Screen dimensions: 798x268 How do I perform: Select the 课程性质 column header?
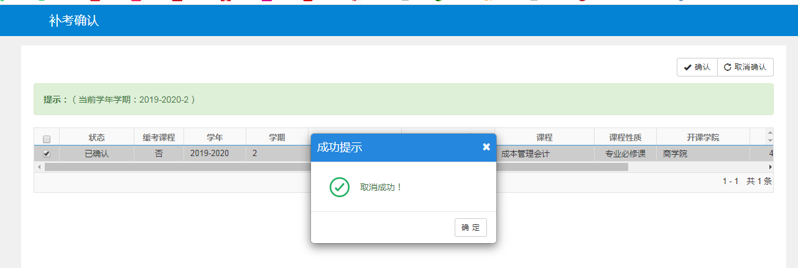coord(625,137)
